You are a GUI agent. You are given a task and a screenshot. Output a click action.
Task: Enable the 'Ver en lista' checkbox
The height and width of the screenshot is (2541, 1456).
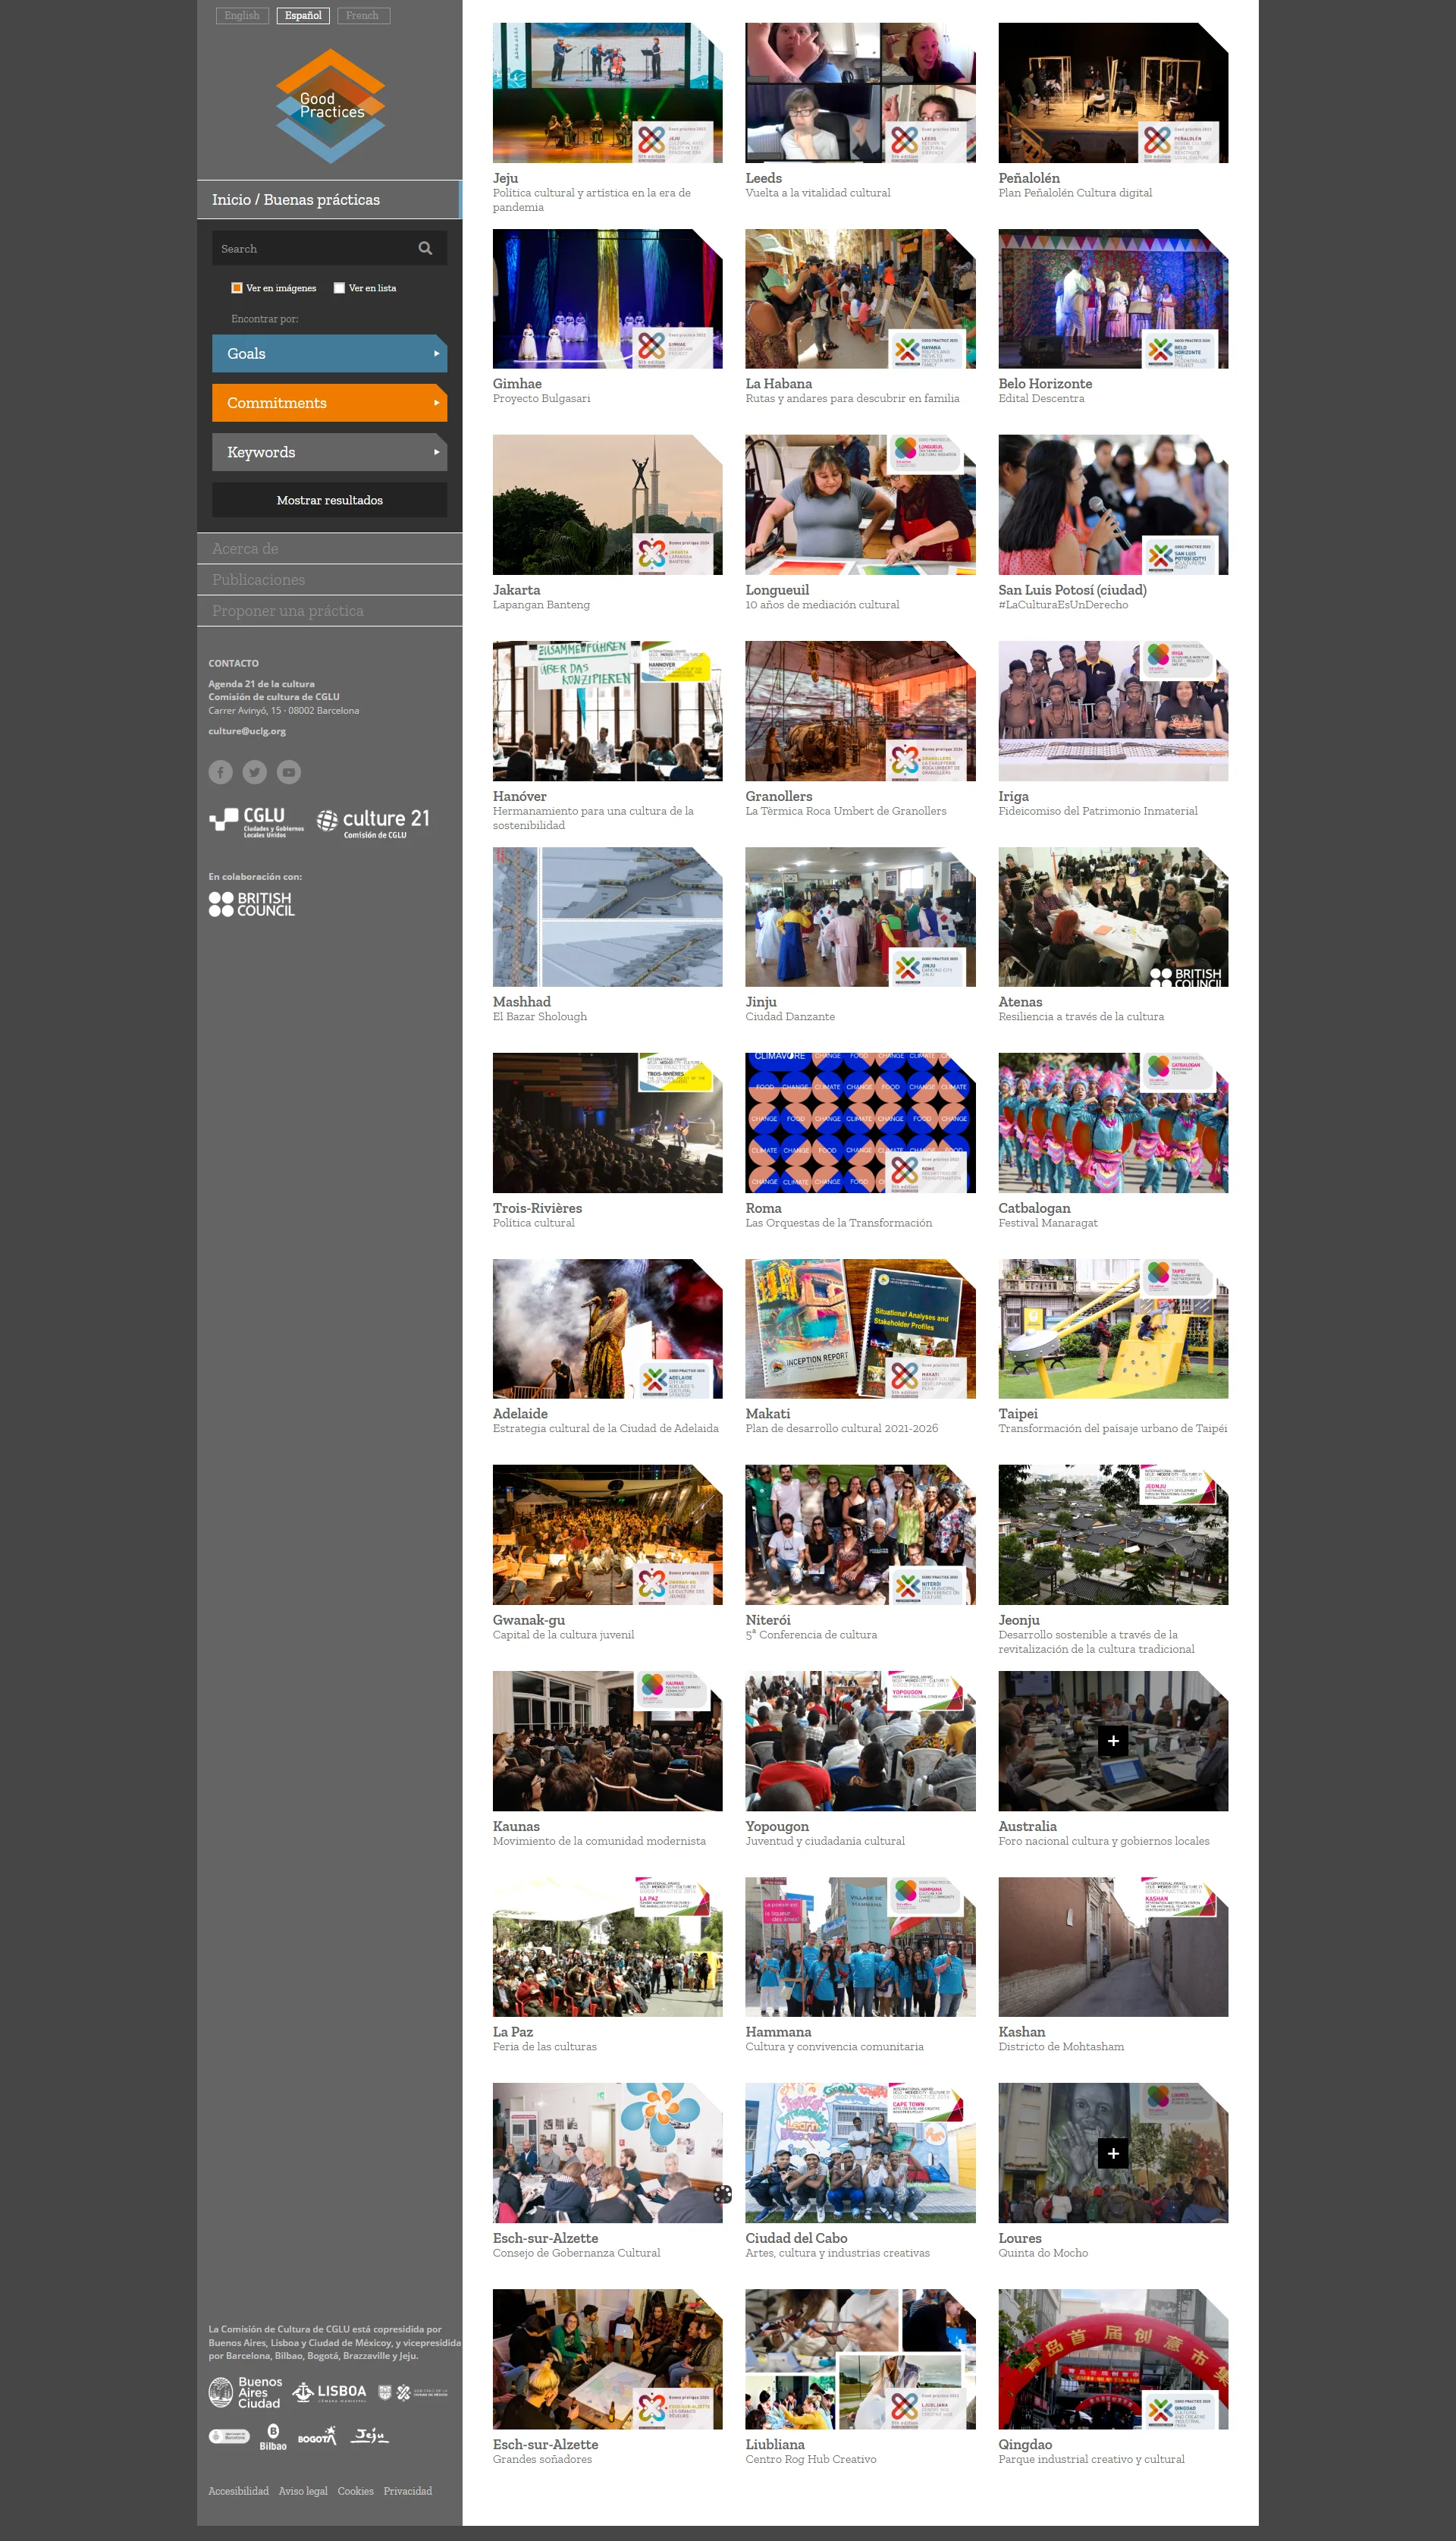pos(339,288)
